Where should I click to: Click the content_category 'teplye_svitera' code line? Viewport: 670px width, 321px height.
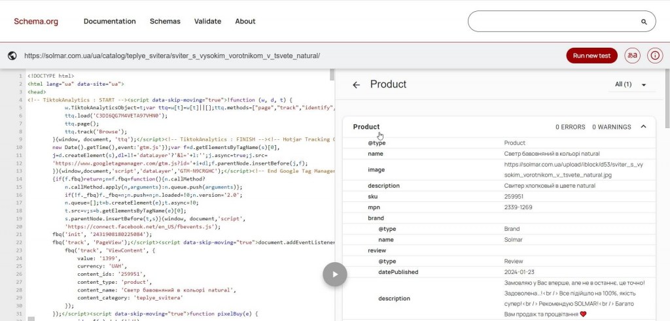click(130, 298)
